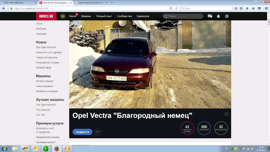270x152 pixels.
Task: Open Гости sidebar link
Action: point(39,24)
